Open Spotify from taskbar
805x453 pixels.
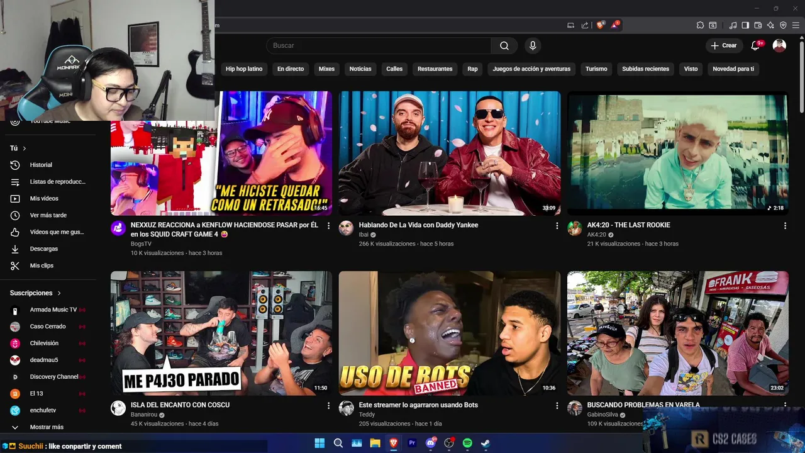tap(467, 443)
